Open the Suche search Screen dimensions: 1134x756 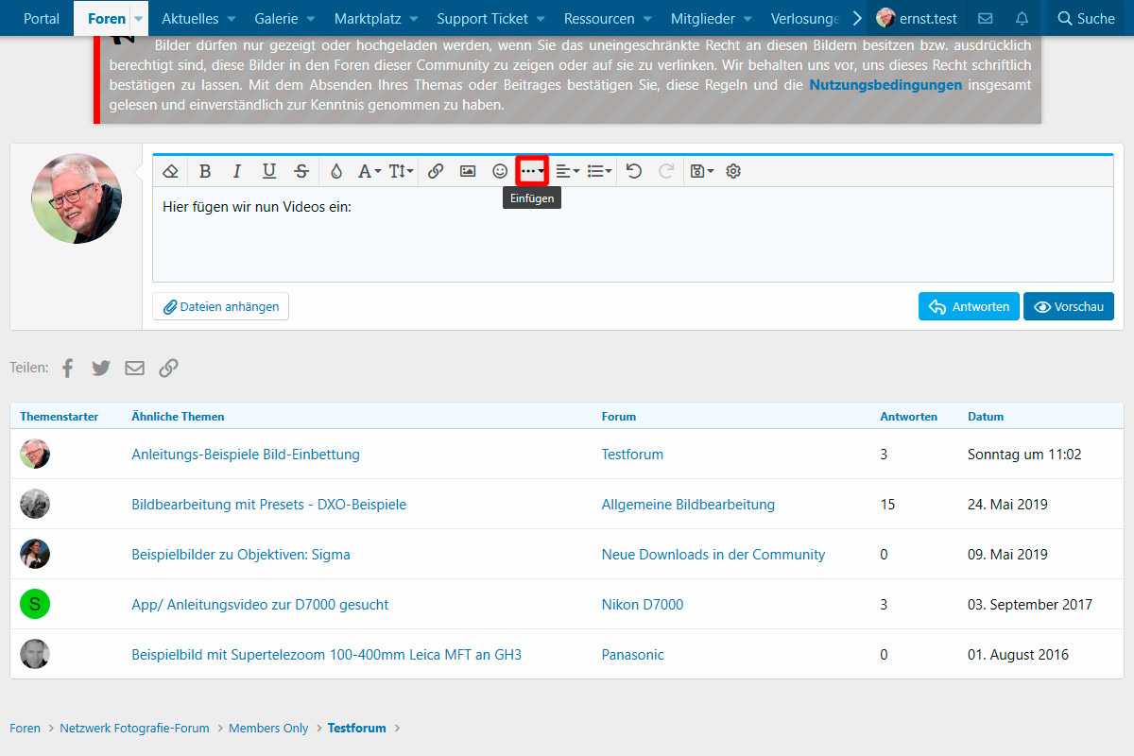[x=1087, y=18]
